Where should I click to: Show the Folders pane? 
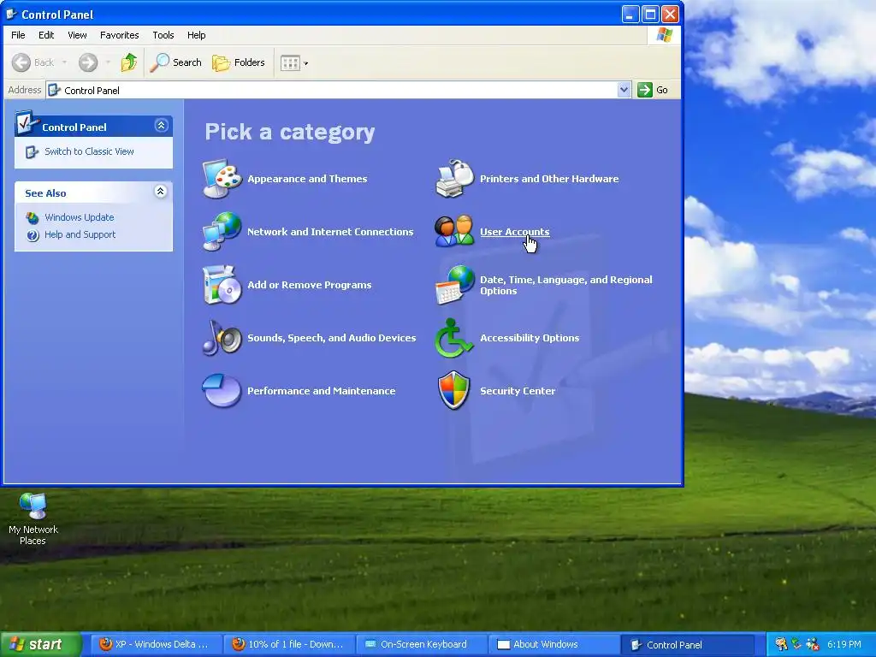[239, 62]
